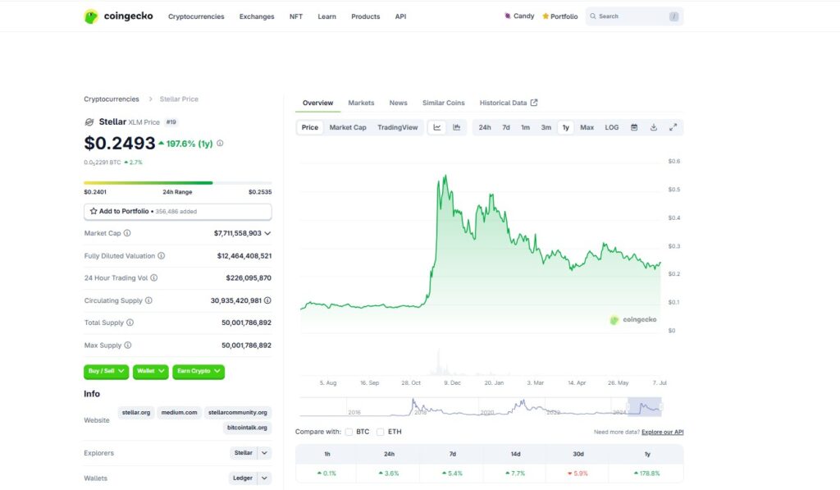
Task: Click Cryptocurrencies breadcrumb link
Action: pyautogui.click(x=112, y=99)
